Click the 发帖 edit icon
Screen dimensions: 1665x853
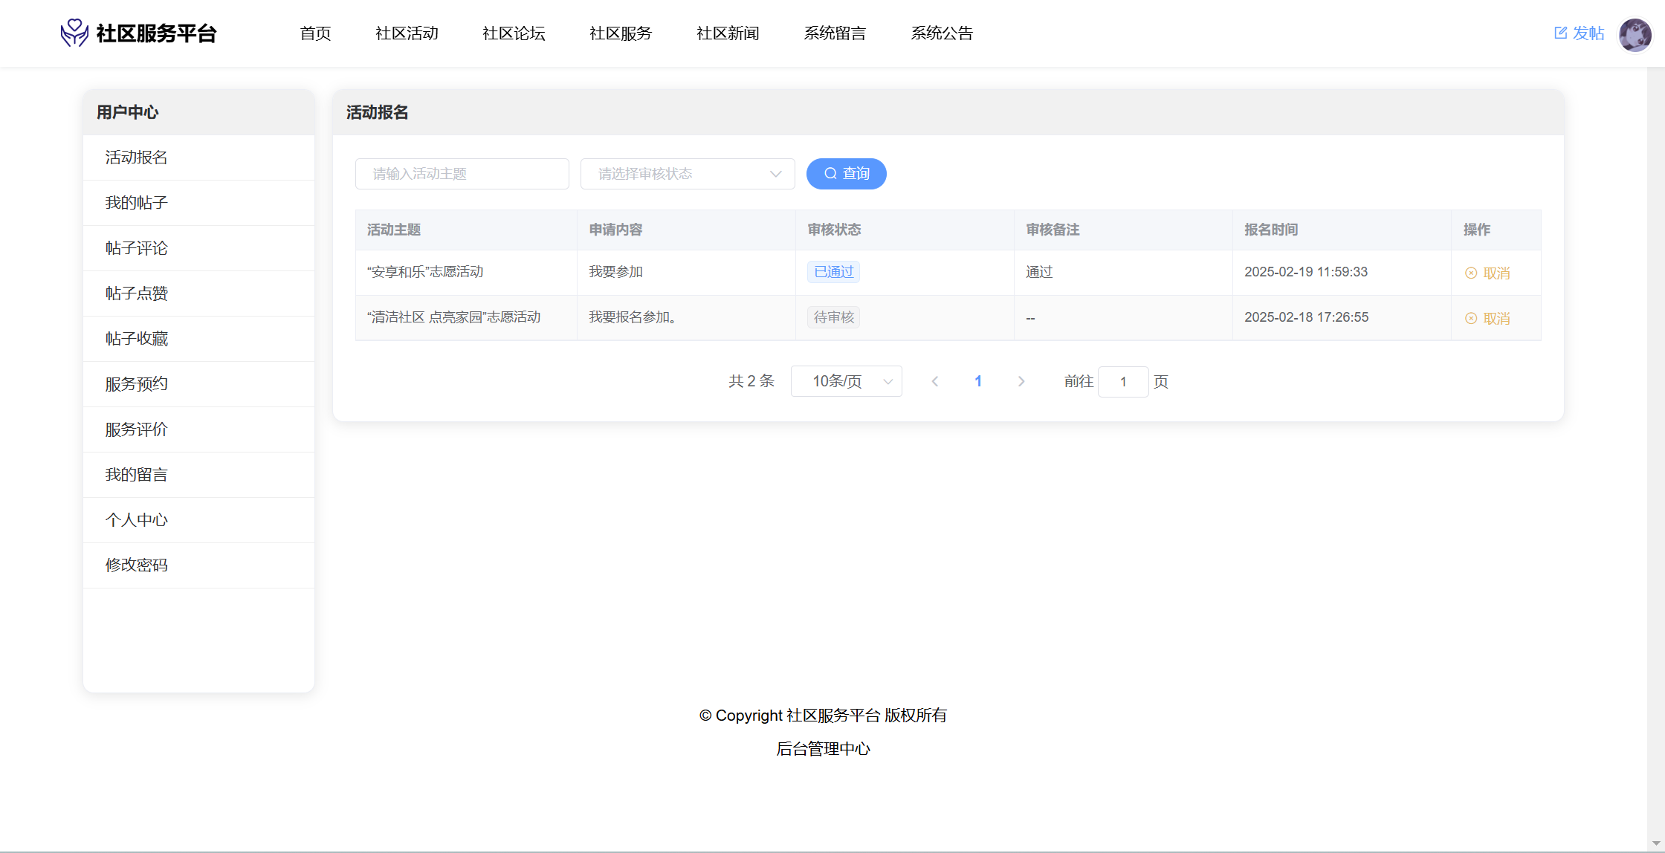1560,33
